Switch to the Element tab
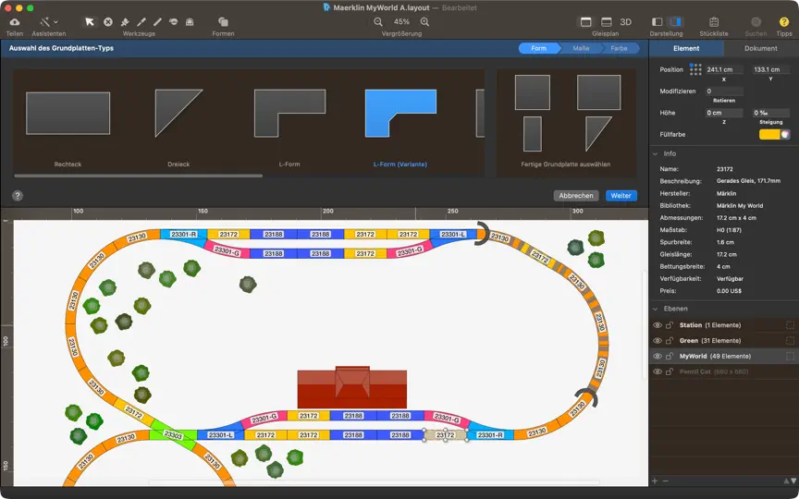The height and width of the screenshot is (499, 799). tap(686, 48)
